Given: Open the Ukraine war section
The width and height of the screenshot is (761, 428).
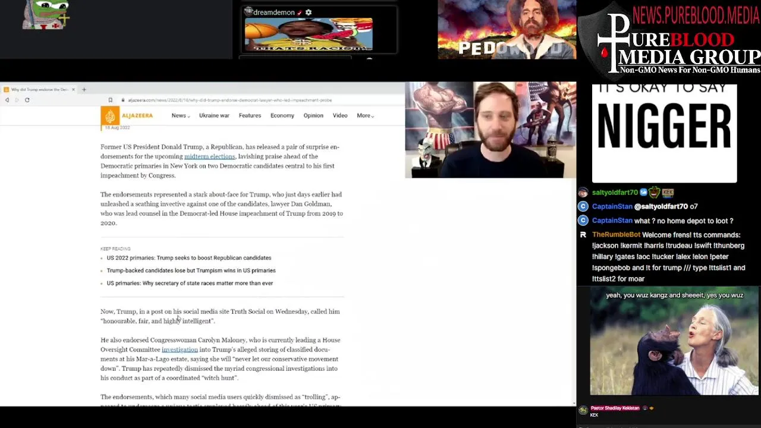Looking at the screenshot, I should [214, 115].
